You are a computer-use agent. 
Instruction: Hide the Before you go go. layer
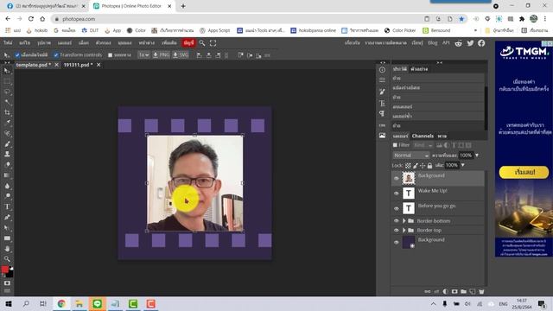[397, 208]
